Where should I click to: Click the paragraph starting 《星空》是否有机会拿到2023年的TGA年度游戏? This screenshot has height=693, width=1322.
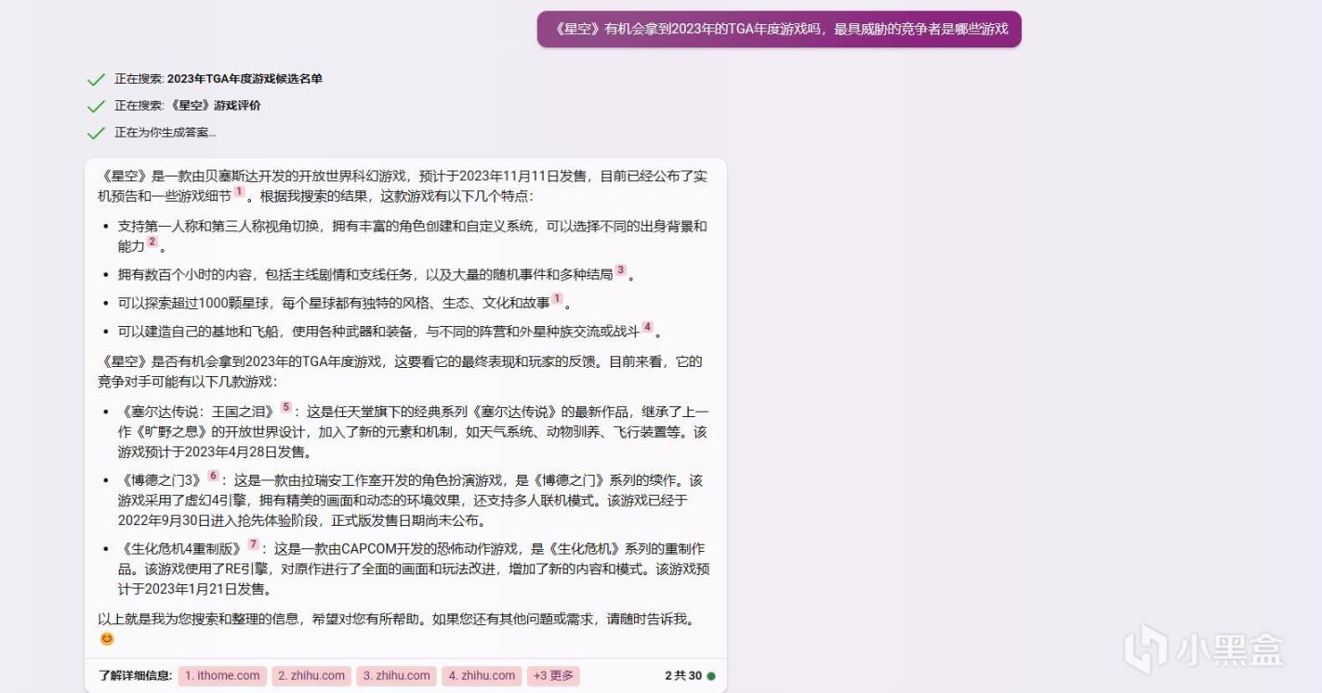[x=400, y=372]
